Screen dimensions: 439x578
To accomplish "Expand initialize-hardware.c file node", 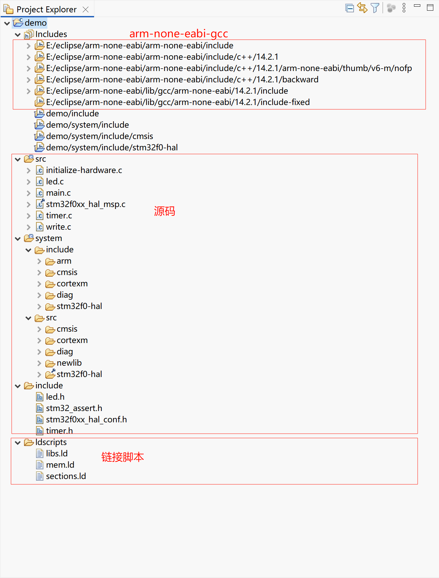I will 28,170.
